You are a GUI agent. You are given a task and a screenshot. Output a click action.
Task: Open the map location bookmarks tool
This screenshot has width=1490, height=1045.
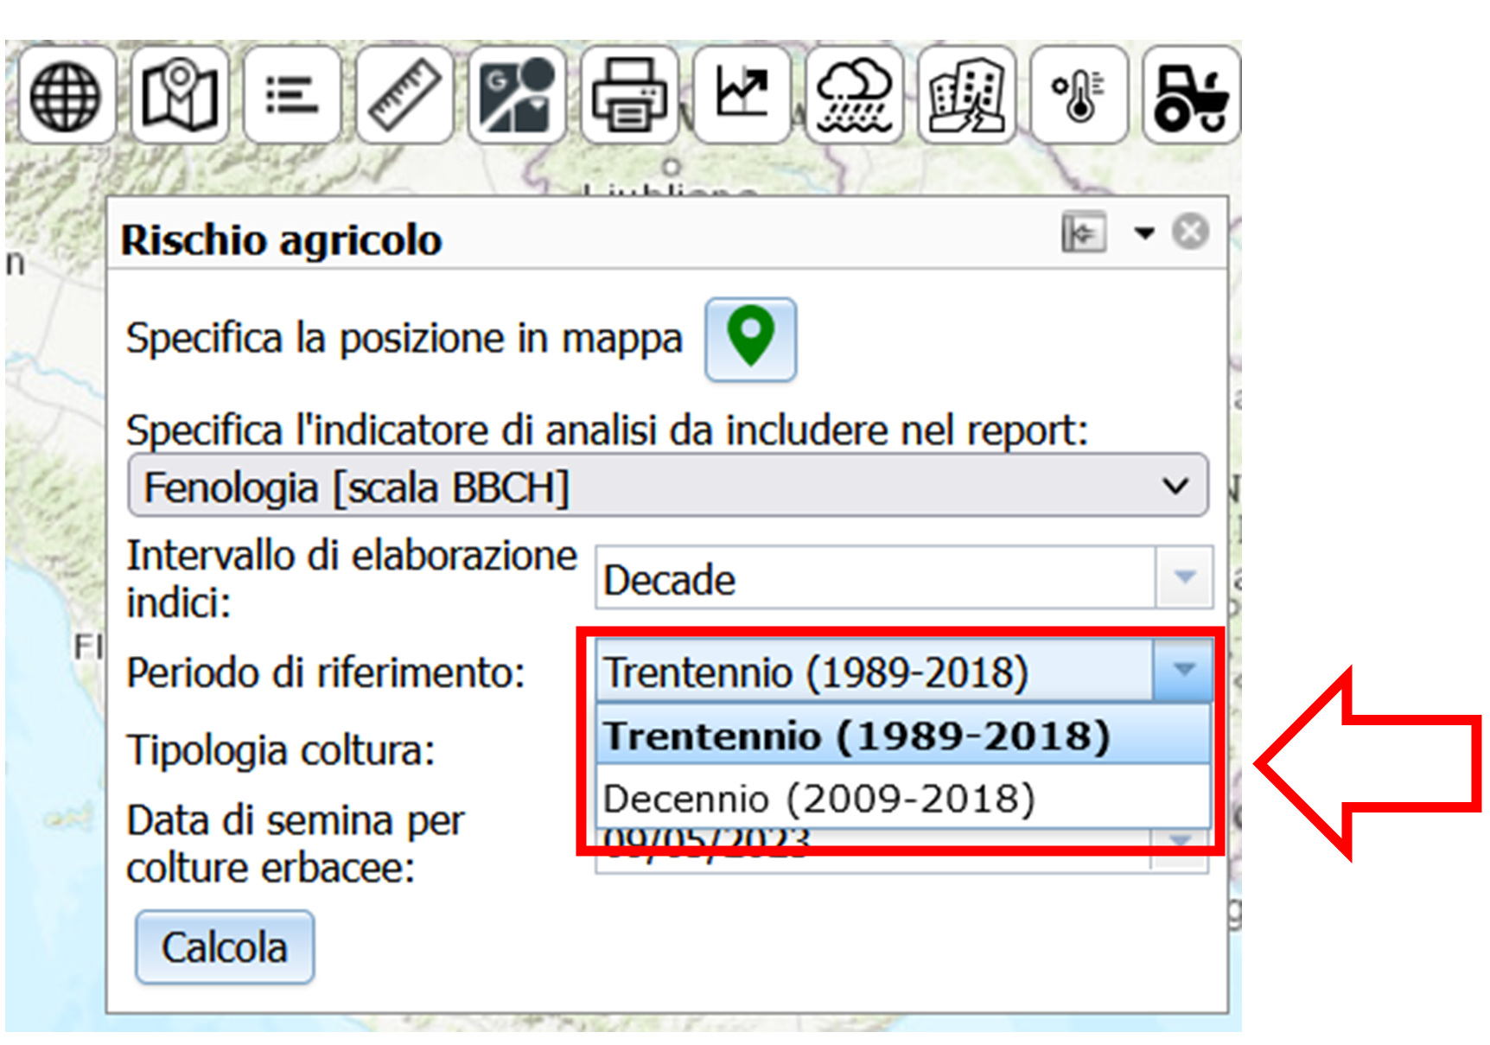(x=180, y=95)
